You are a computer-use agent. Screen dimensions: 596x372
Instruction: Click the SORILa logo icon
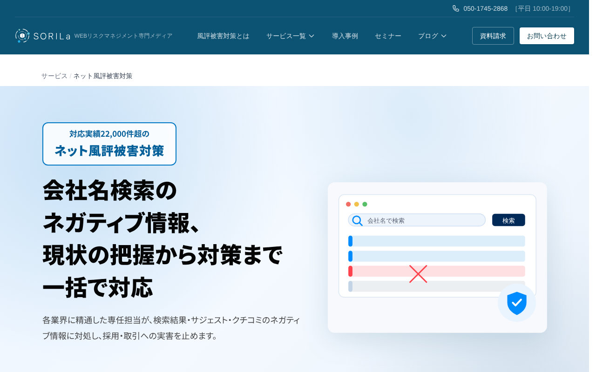tap(22, 36)
